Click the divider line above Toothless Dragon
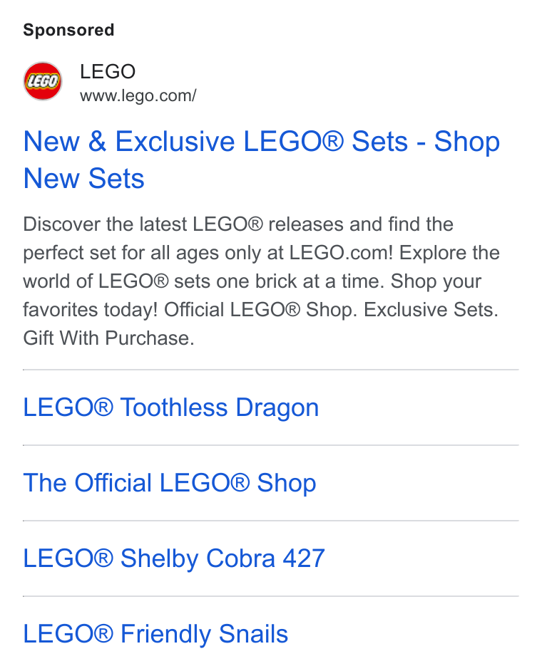This screenshot has width=542, height=671. point(271,370)
